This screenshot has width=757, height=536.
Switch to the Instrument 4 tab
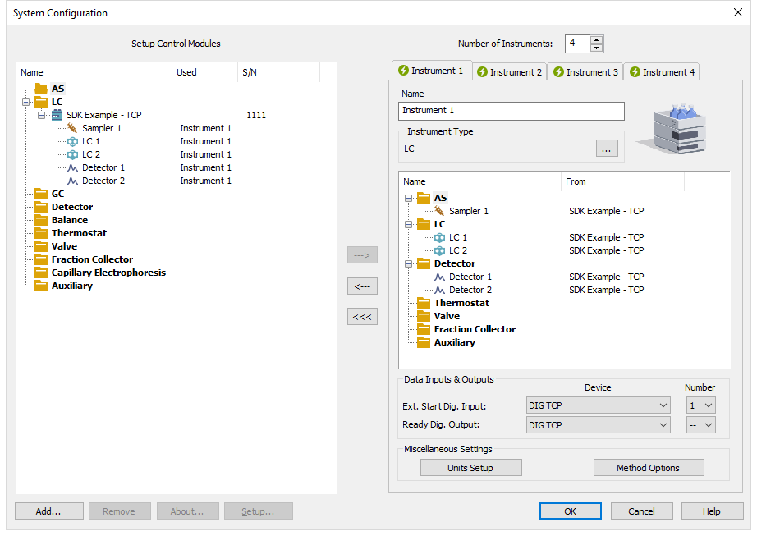(662, 71)
